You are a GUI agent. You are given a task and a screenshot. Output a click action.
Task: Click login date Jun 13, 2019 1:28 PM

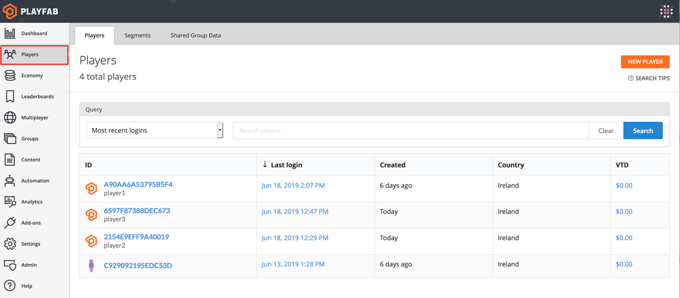[293, 265]
